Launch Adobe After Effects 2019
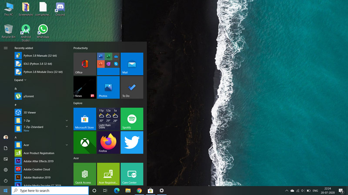Image resolution: width=348 pixels, height=195 pixels. (41, 161)
